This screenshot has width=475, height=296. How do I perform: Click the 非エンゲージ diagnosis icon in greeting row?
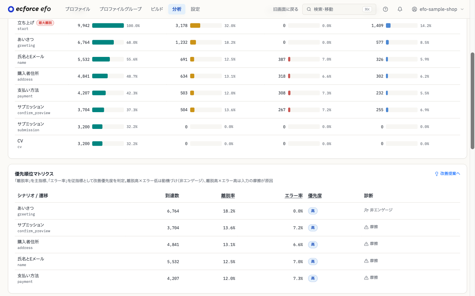(x=366, y=210)
